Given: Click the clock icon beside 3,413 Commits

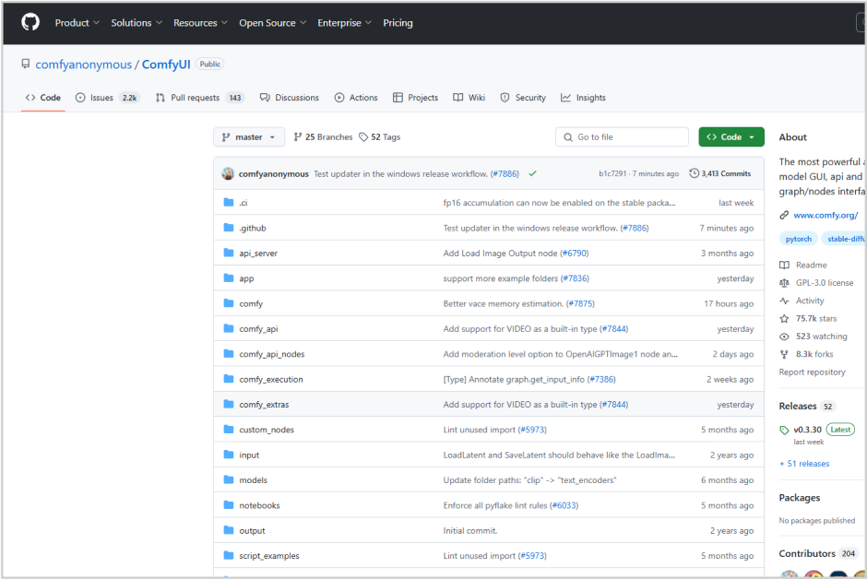Looking at the screenshot, I should (x=694, y=173).
